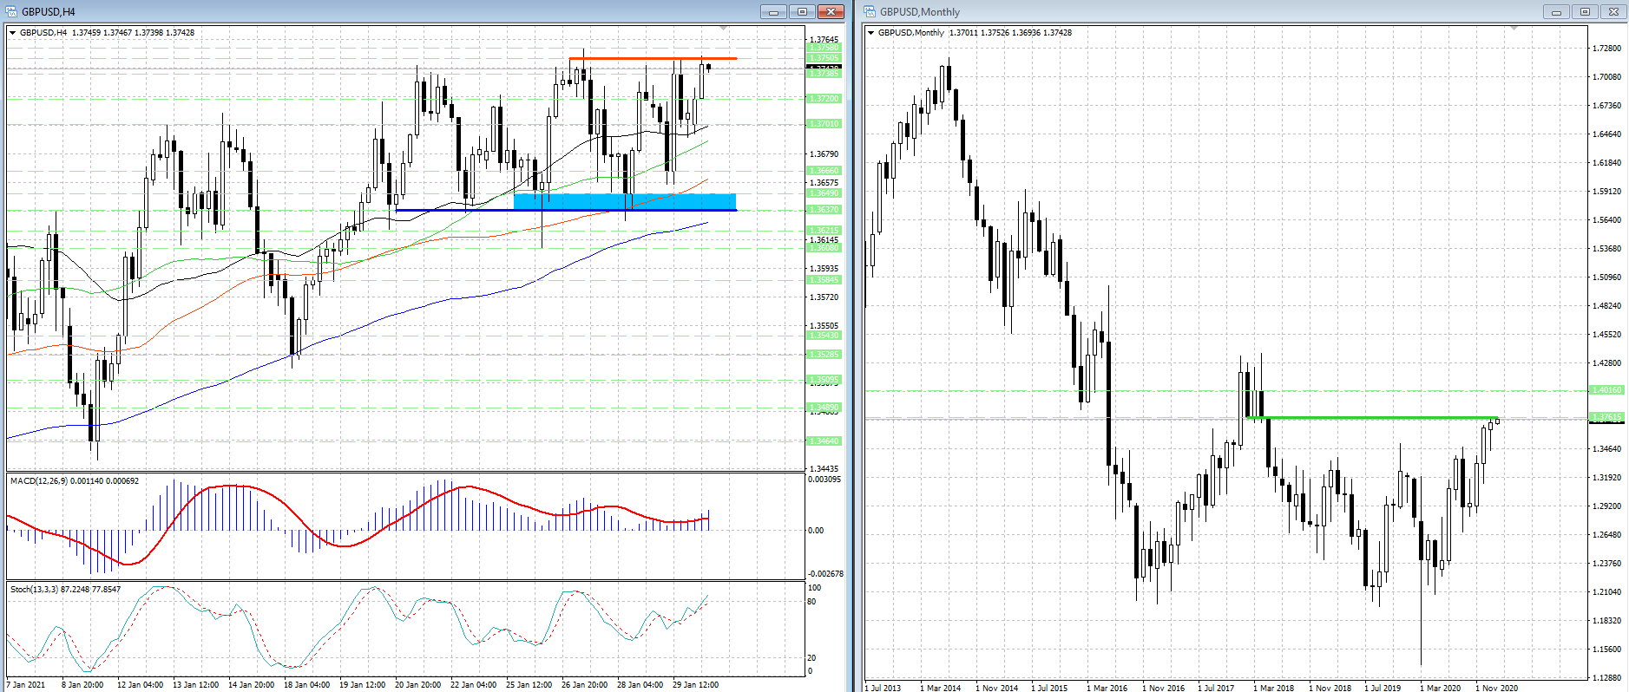Click the 1.37200 price level label

(824, 99)
